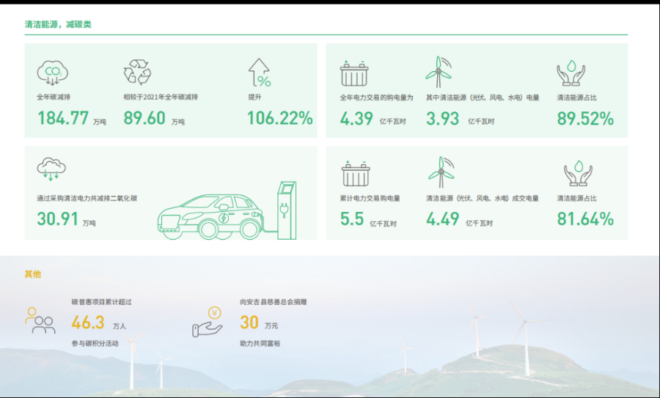Click the 清洁能源，减碳类 section heading
660x398 pixels.
coord(58,25)
